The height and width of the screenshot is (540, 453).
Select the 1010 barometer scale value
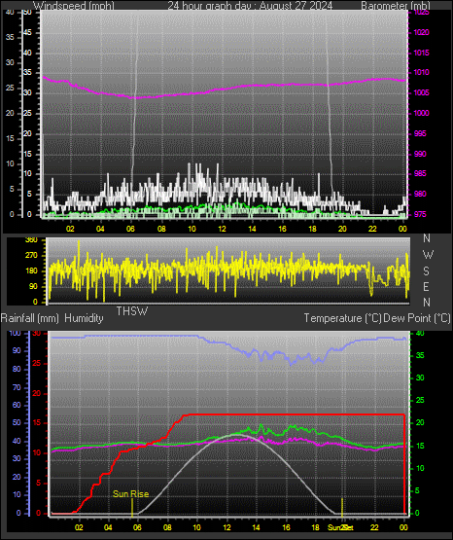[x=421, y=72]
